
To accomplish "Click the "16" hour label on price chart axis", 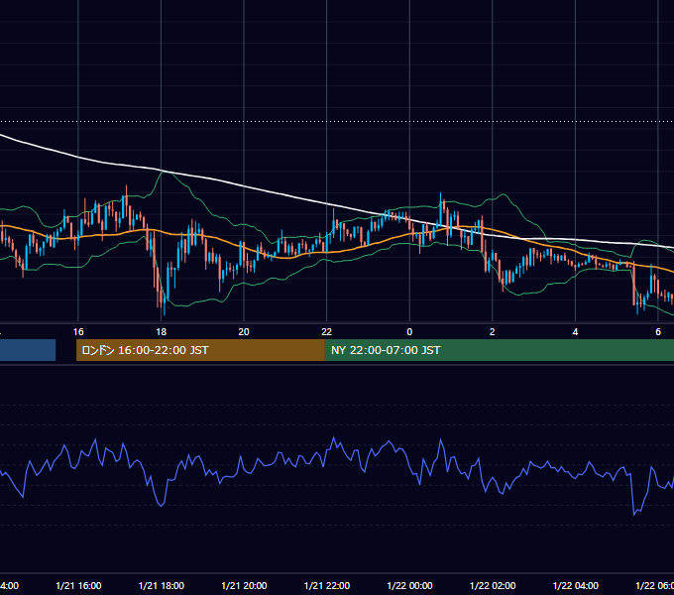I will [78, 332].
